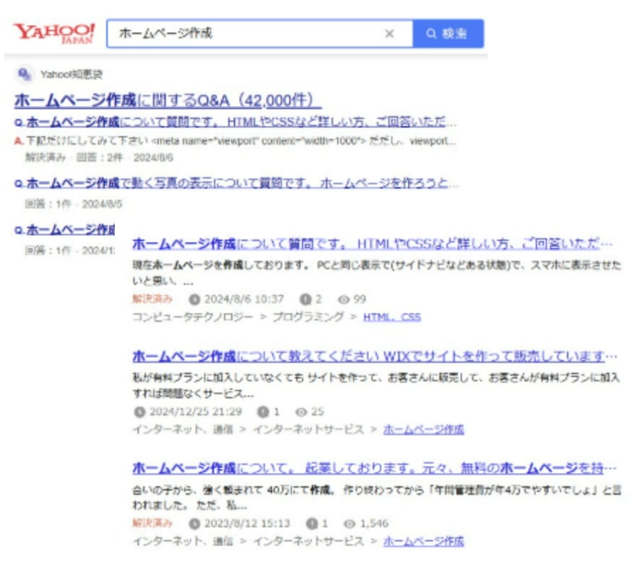Click インターネット、通信 breadcrumb under the 起業 card
The height and width of the screenshot is (567, 642).
click(183, 541)
